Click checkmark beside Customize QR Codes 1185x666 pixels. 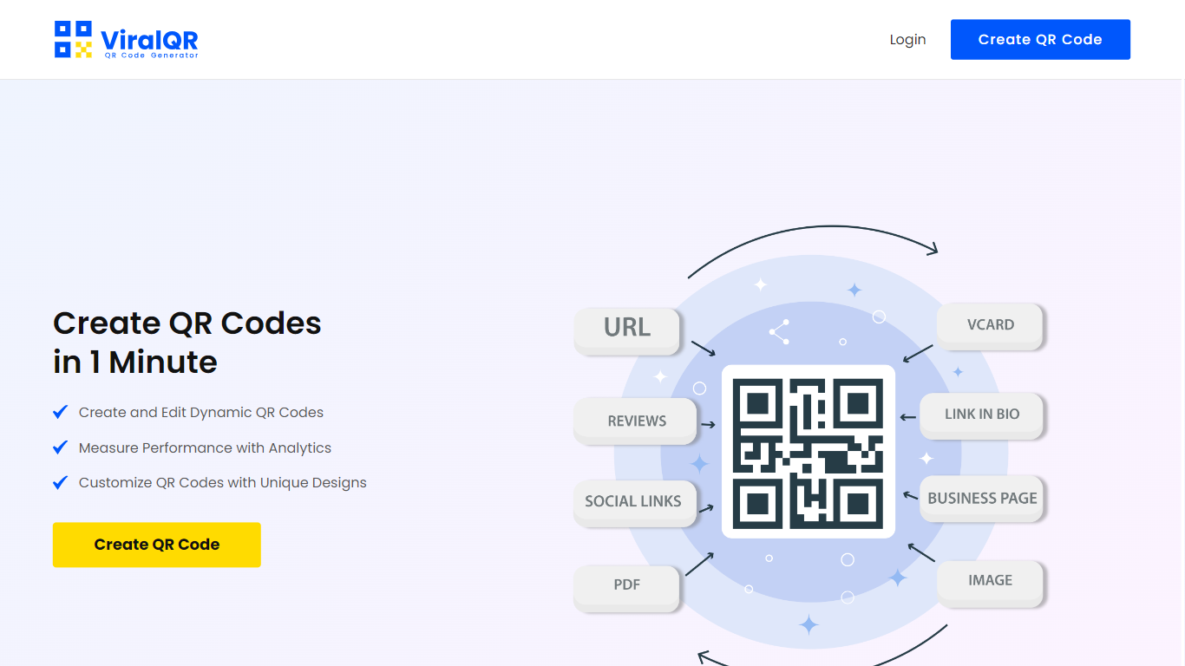pyautogui.click(x=60, y=482)
